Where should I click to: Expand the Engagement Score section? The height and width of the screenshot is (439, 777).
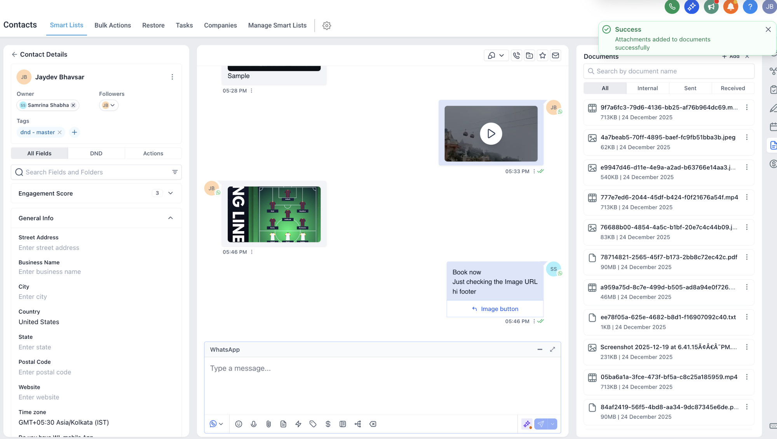[171, 193]
